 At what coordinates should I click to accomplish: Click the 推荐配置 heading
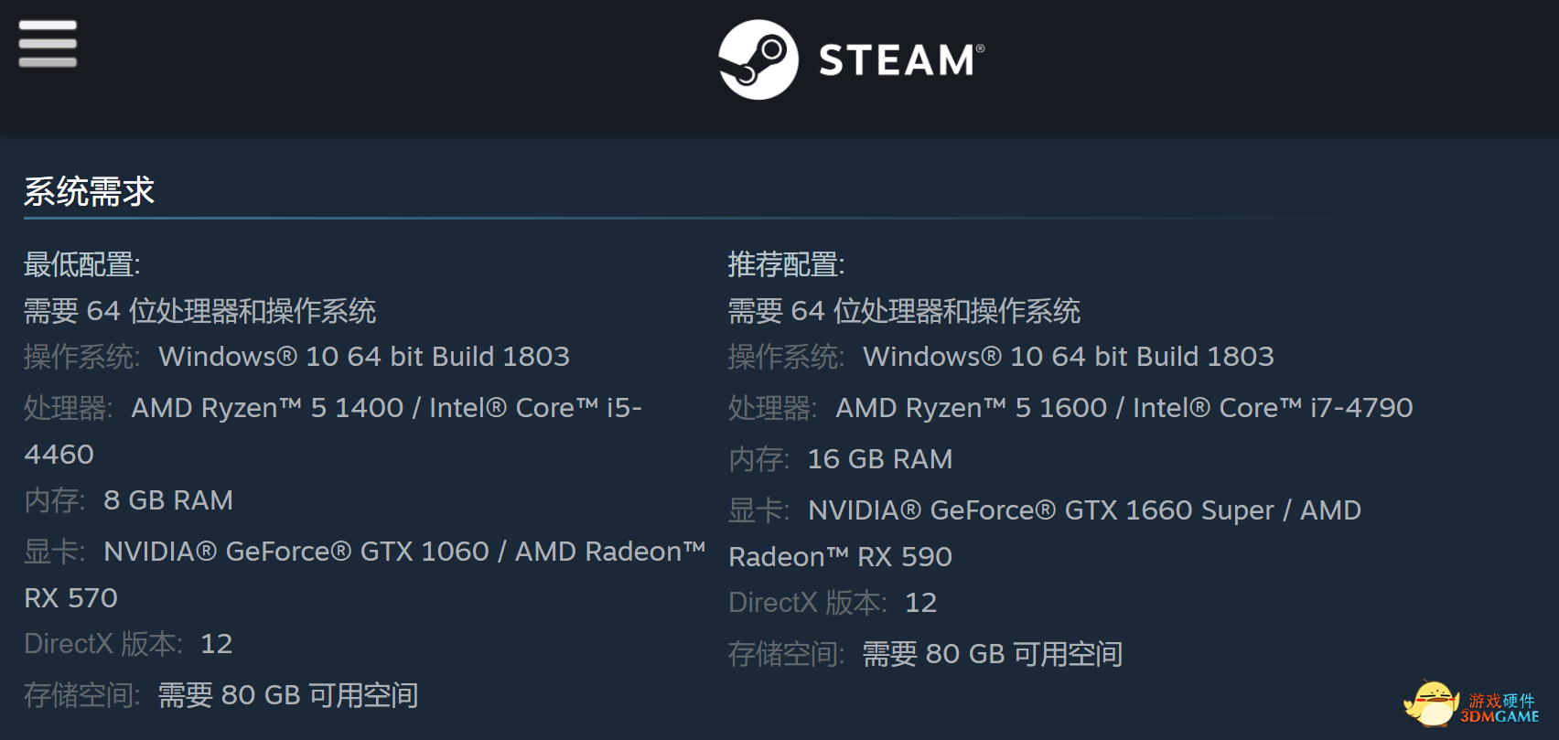pos(787,264)
